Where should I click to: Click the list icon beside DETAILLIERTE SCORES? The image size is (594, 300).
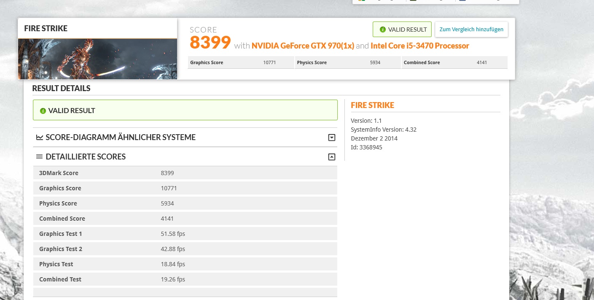40,157
